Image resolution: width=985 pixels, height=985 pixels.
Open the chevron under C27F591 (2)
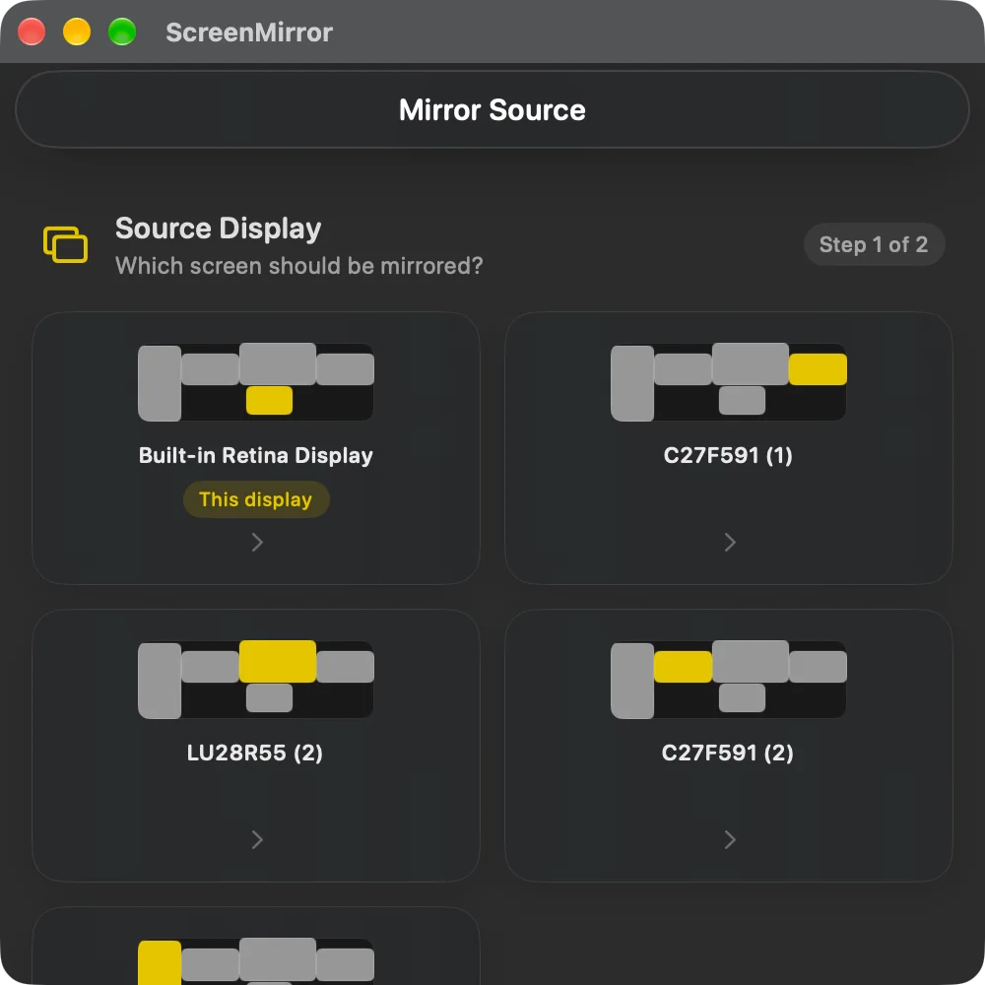(x=729, y=839)
